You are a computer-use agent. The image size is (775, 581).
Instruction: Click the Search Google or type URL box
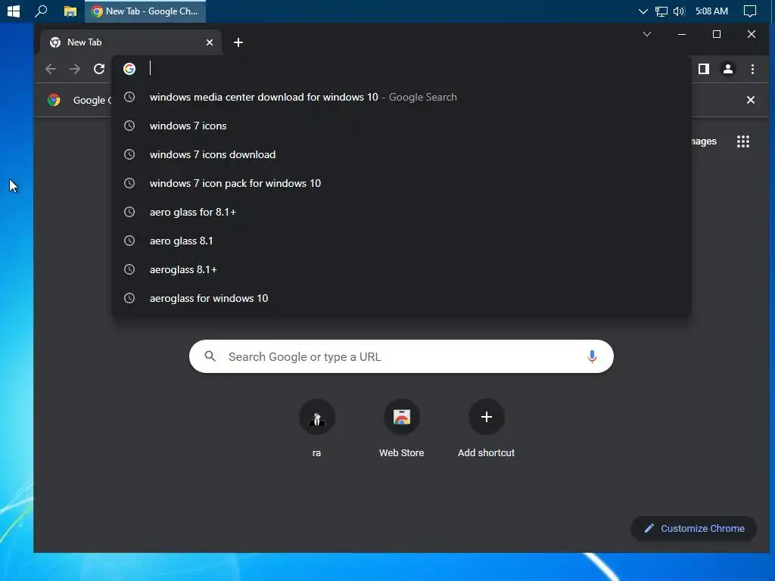coord(401,356)
